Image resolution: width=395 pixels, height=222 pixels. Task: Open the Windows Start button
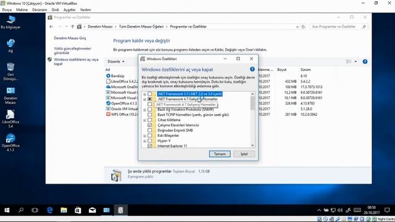[7, 210]
